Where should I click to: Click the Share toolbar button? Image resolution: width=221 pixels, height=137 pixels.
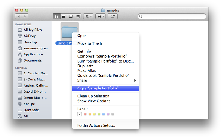(113, 16)
